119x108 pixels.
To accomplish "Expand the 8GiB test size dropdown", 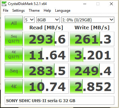I will click(x=48, y=20).
